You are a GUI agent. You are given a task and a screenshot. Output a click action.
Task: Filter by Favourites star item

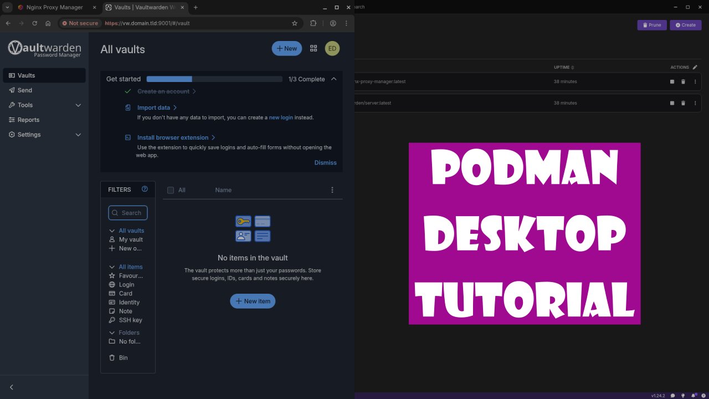(131, 275)
